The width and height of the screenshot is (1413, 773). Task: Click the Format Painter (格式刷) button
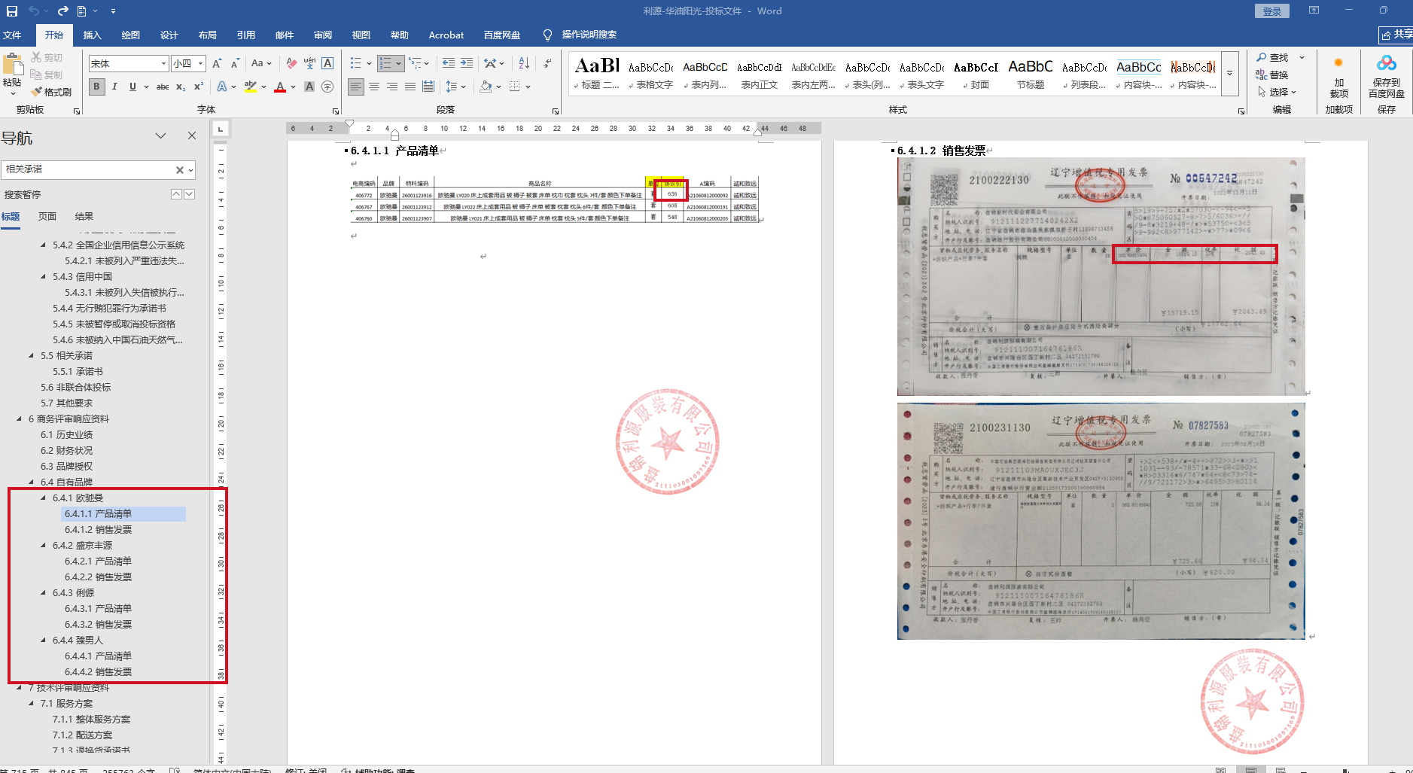point(52,92)
